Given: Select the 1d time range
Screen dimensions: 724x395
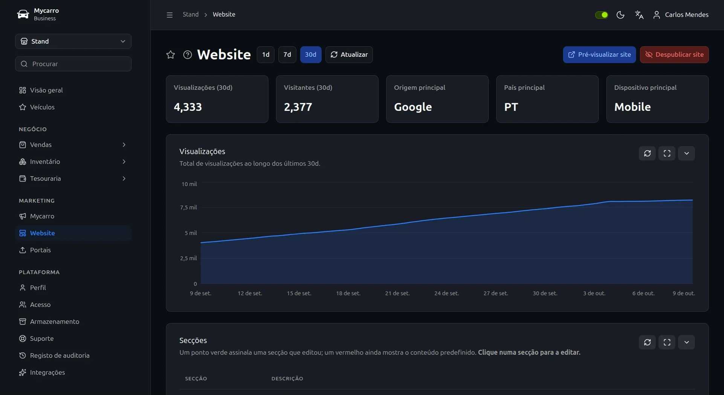Looking at the screenshot, I should 266,55.
